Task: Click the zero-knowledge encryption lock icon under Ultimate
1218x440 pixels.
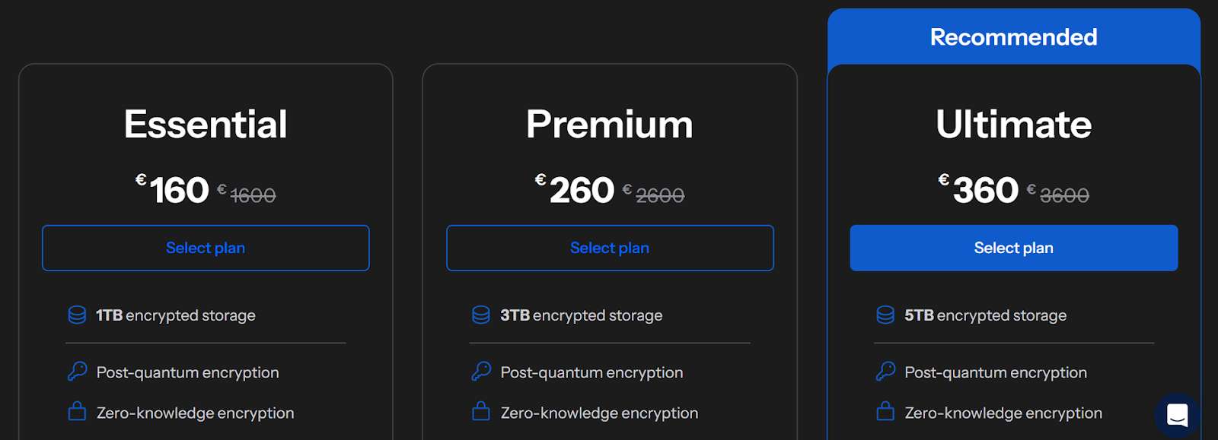Action: click(x=885, y=412)
